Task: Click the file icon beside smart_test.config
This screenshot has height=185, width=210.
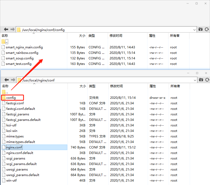Action: [x=3, y=64]
